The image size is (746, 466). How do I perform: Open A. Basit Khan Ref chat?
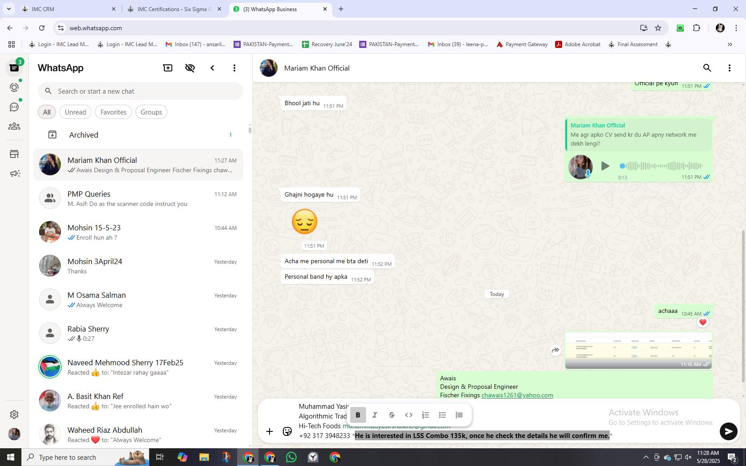(138, 401)
